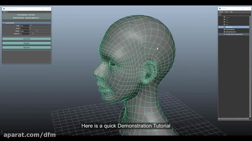This screenshot has height=141, width=252.
Task: Click the head model's ear in viewport
Action: tap(149, 73)
